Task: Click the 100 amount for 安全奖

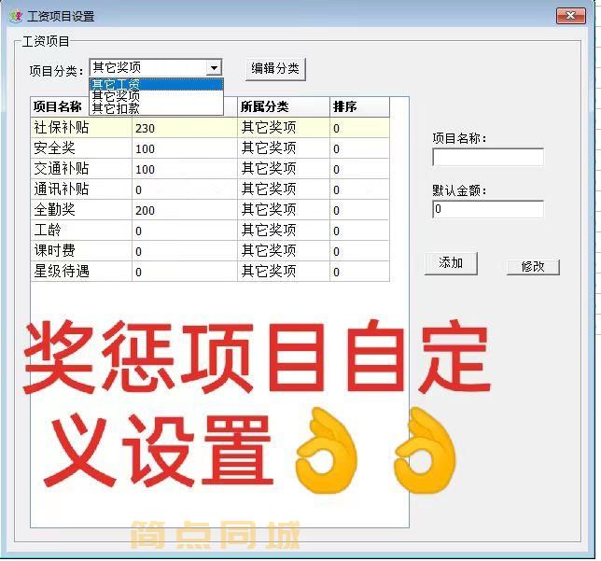Action: [185, 148]
